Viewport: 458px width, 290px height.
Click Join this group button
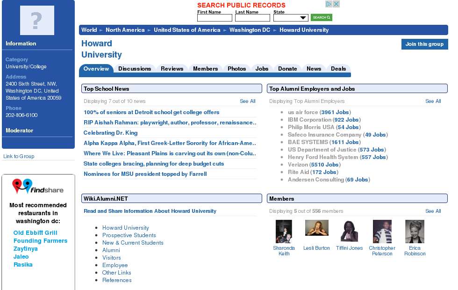(424, 44)
